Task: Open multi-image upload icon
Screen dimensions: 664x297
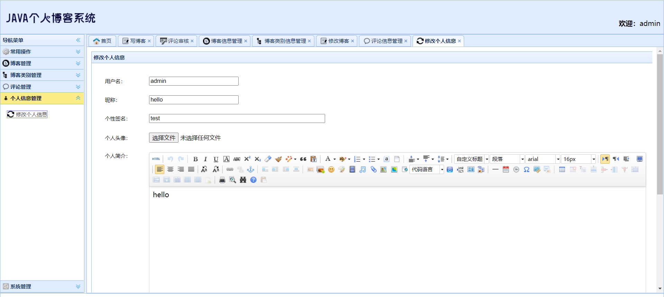Action: (x=321, y=169)
